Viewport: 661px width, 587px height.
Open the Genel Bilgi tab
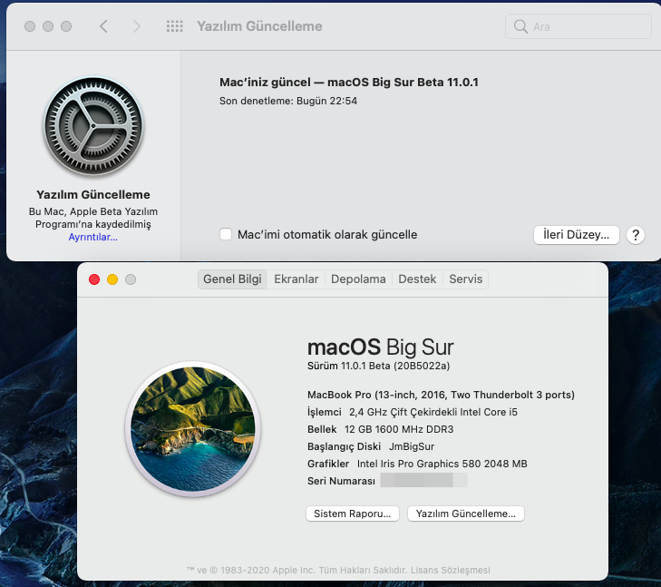[232, 279]
